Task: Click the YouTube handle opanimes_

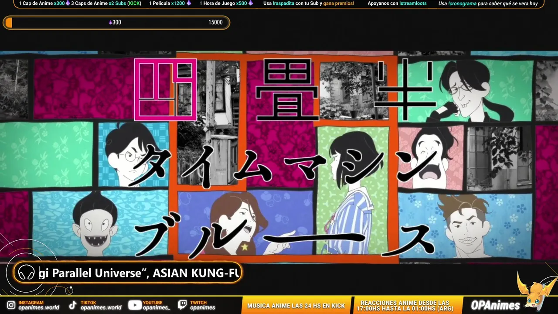Action: click(157, 307)
